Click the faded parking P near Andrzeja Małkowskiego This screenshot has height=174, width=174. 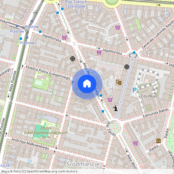click(x=30, y=162)
